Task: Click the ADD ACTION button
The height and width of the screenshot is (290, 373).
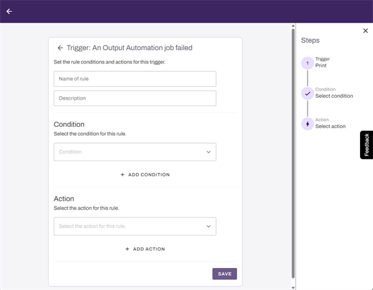Action: 145,249
